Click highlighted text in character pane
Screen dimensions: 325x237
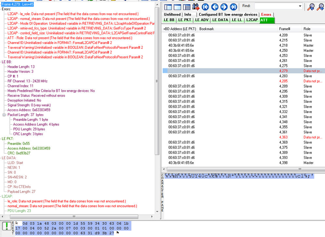coord(239,176)
